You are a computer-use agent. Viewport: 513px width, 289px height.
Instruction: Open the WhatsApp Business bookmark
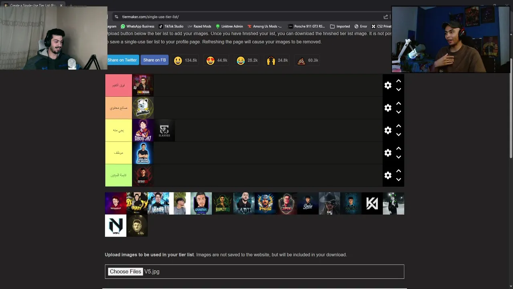[x=137, y=26]
